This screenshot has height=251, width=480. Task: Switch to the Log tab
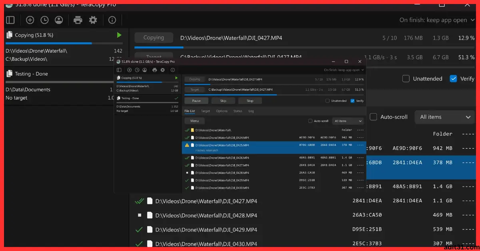(251, 111)
